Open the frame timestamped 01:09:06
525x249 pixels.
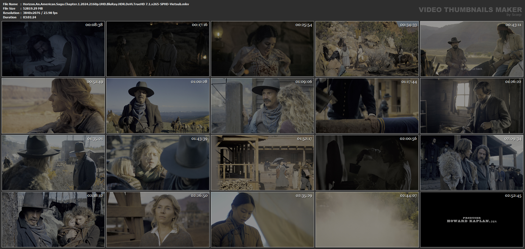(262, 106)
